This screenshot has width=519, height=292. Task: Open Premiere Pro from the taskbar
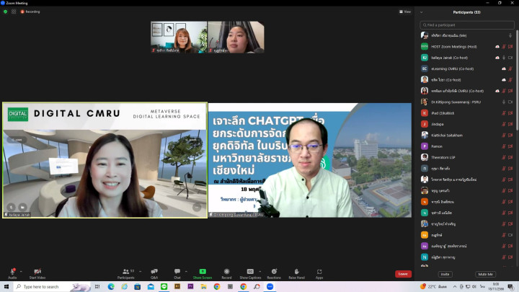190,287
